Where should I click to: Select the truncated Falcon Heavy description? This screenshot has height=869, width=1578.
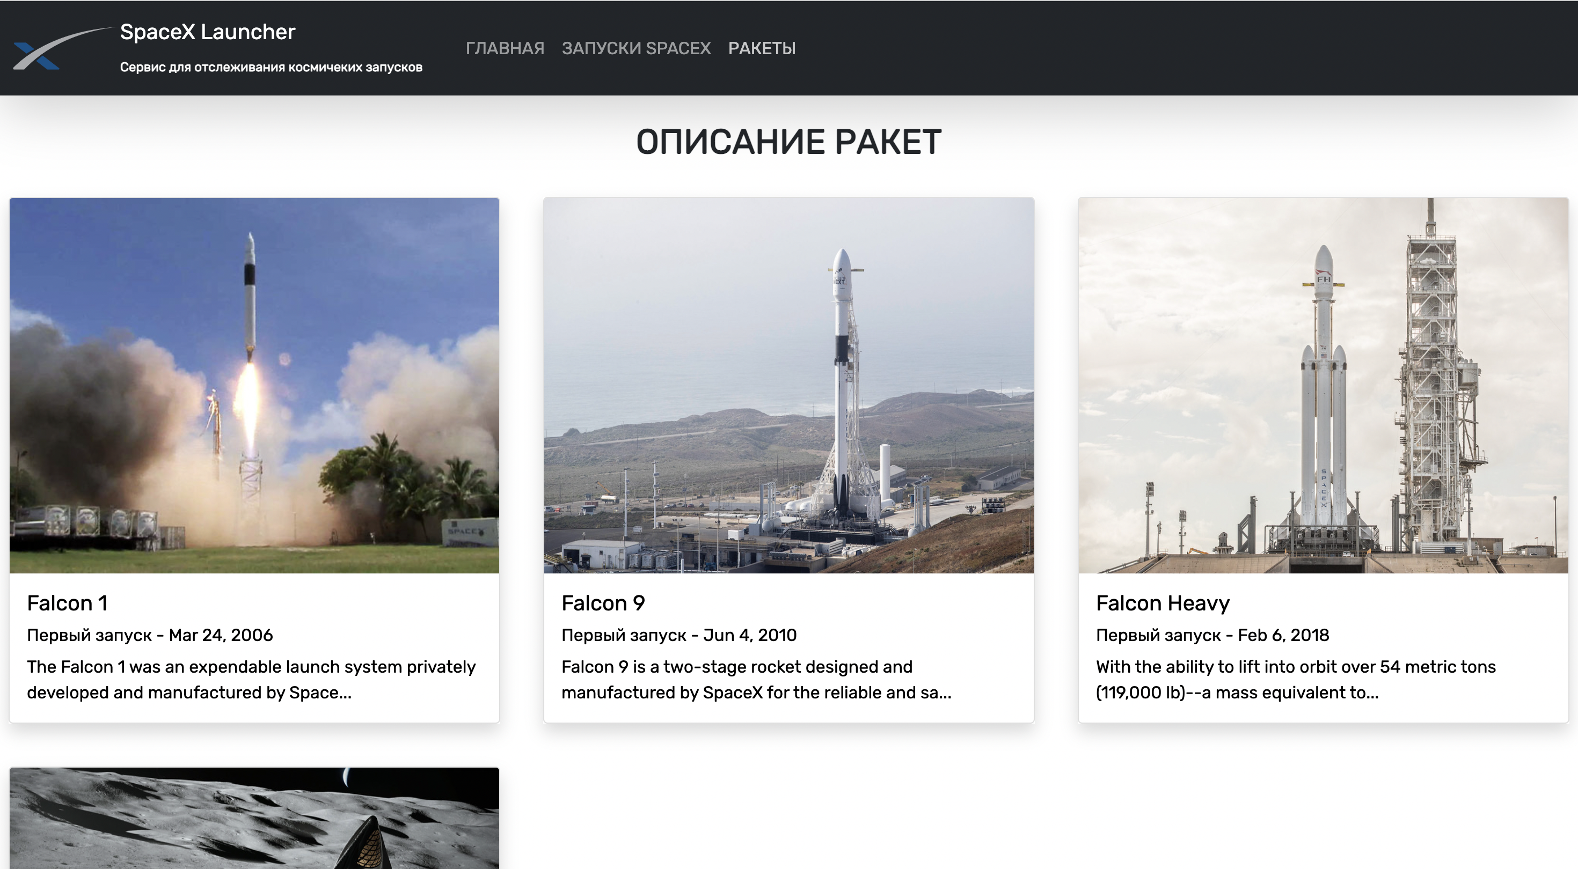click(x=1295, y=679)
